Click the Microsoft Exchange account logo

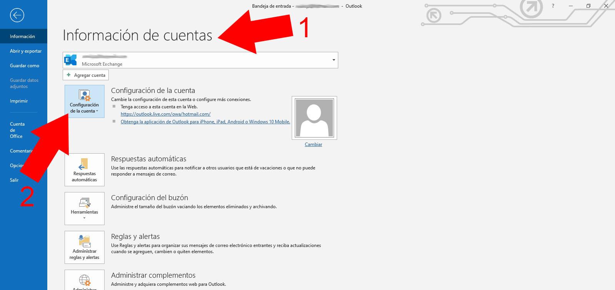pos(70,60)
